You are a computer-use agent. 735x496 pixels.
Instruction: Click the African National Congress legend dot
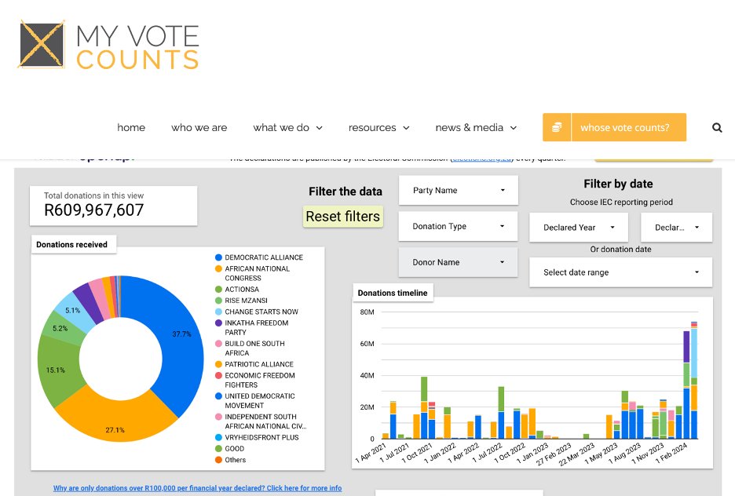[218, 268]
